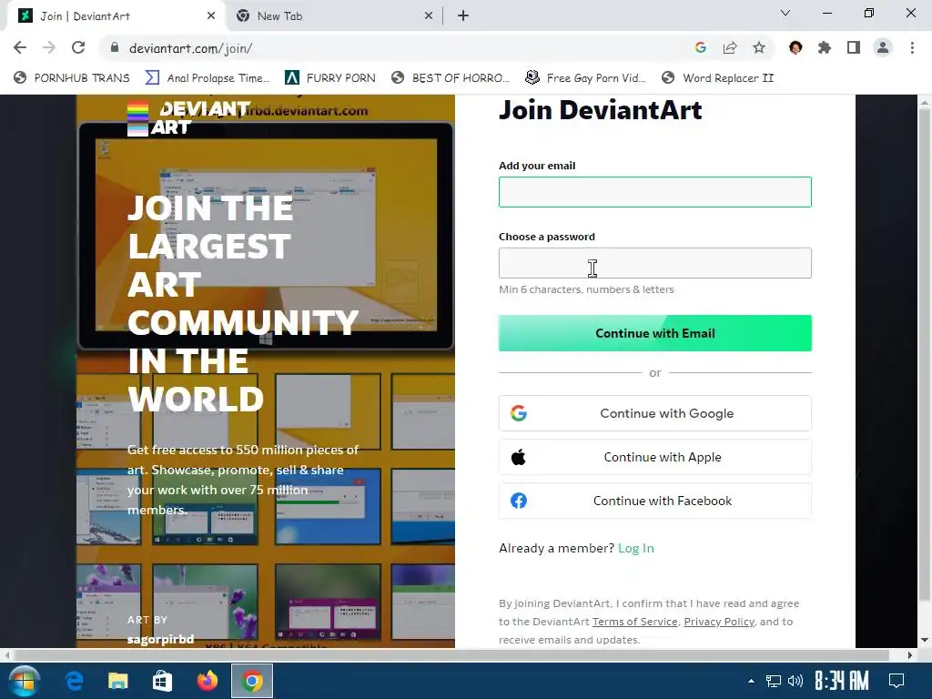The width and height of the screenshot is (932, 699).
Task: Open artist sagorpirbd's credit link
Action: [160, 639]
